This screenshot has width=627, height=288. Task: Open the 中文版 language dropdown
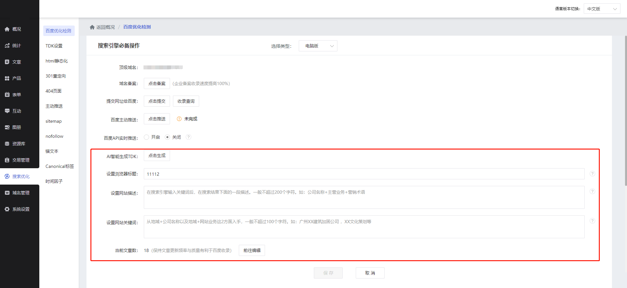click(602, 9)
